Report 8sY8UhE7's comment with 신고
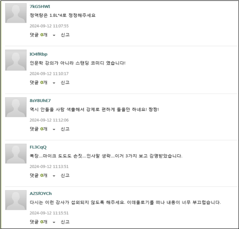 click(x=65, y=129)
